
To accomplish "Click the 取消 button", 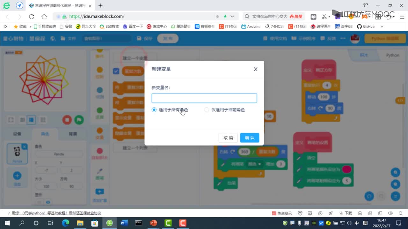I will click(x=228, y=138).
